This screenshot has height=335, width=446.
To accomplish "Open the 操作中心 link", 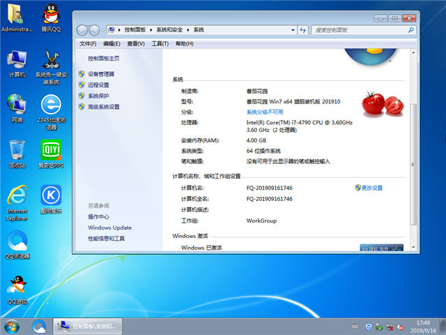I will [x=98, y=217].
